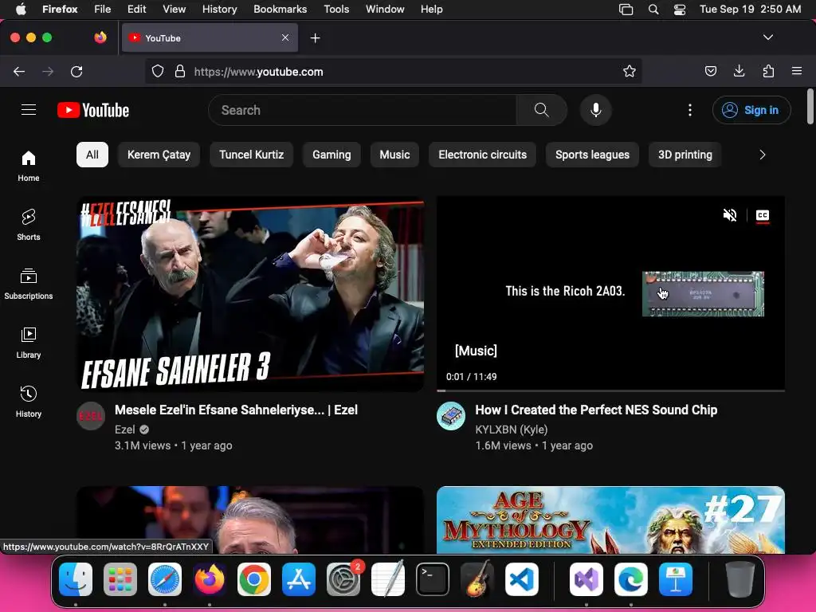Filter by Kerem Çatay chip

pos(159,155)
